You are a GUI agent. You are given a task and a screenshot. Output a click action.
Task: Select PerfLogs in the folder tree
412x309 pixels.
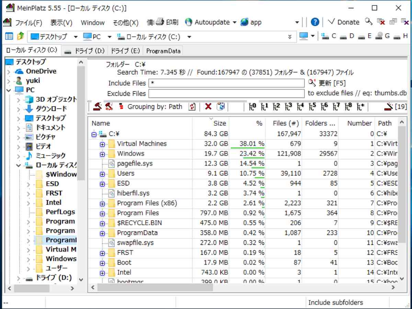pos(60,212)
